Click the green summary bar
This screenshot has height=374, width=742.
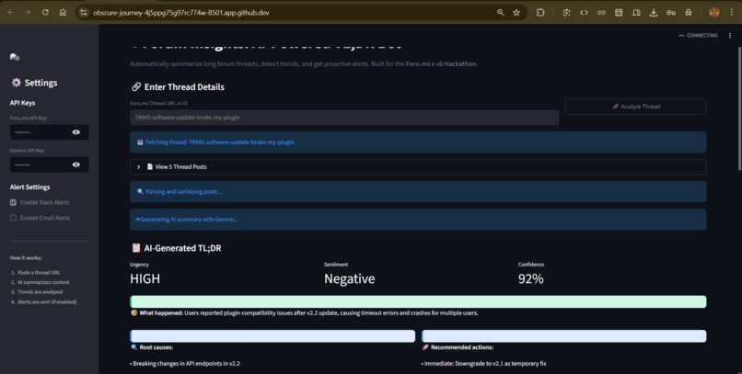click(418, 301)
